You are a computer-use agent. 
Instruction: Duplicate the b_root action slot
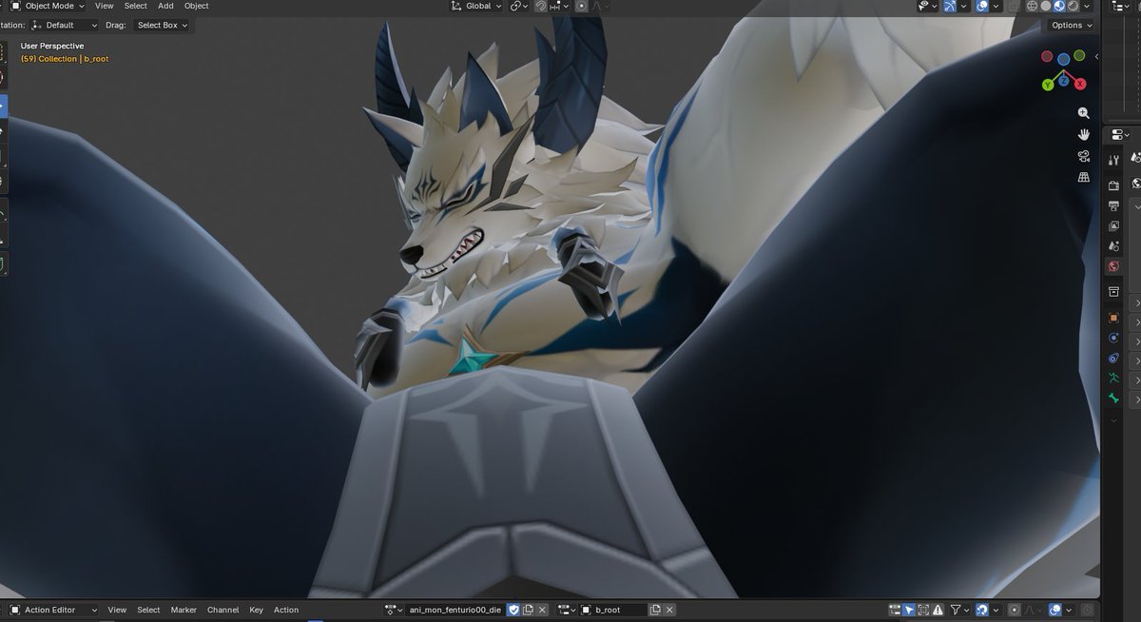tap(655, 610)
